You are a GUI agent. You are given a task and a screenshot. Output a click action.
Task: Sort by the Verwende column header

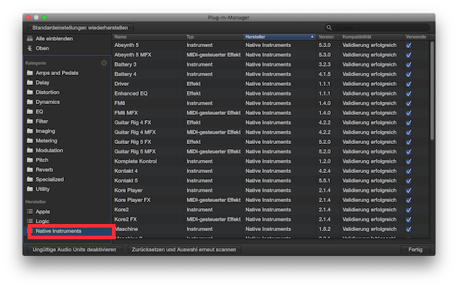tap(417, 37)
